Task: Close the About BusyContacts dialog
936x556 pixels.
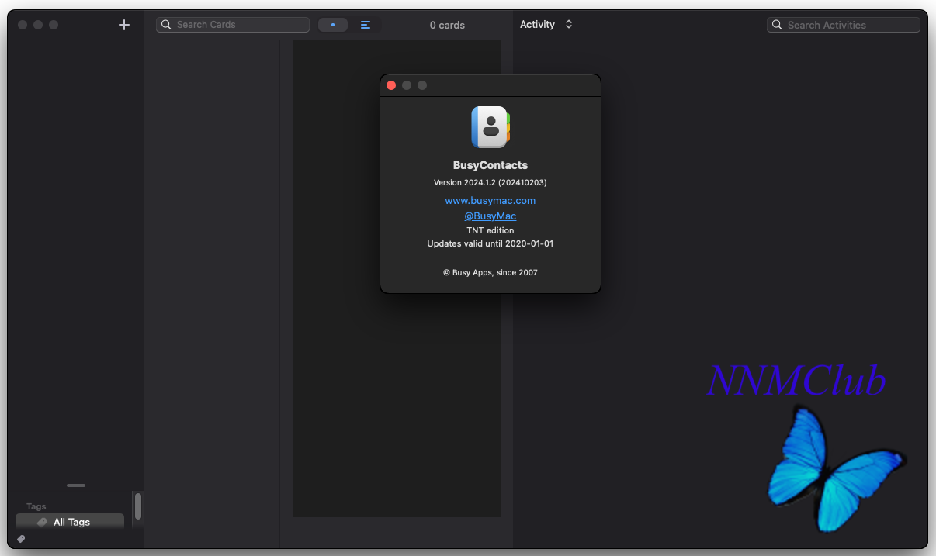Action: point(391,85)
